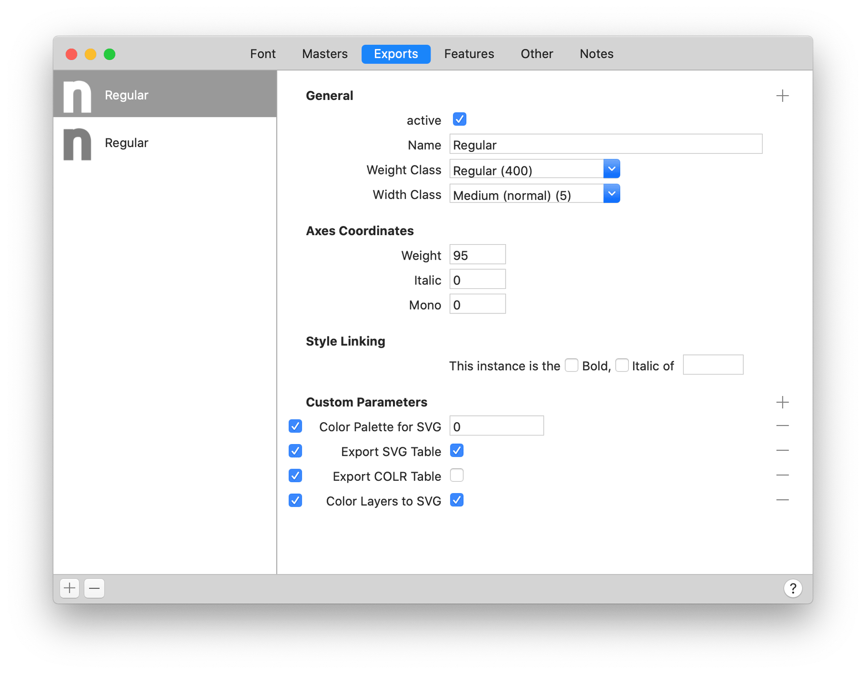
Task: Remove the Export SVG Table parameter
Action: point(782,450)
